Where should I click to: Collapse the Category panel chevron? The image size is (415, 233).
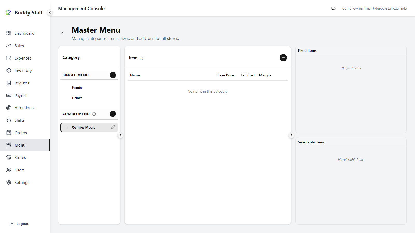[x=120, y=135]
